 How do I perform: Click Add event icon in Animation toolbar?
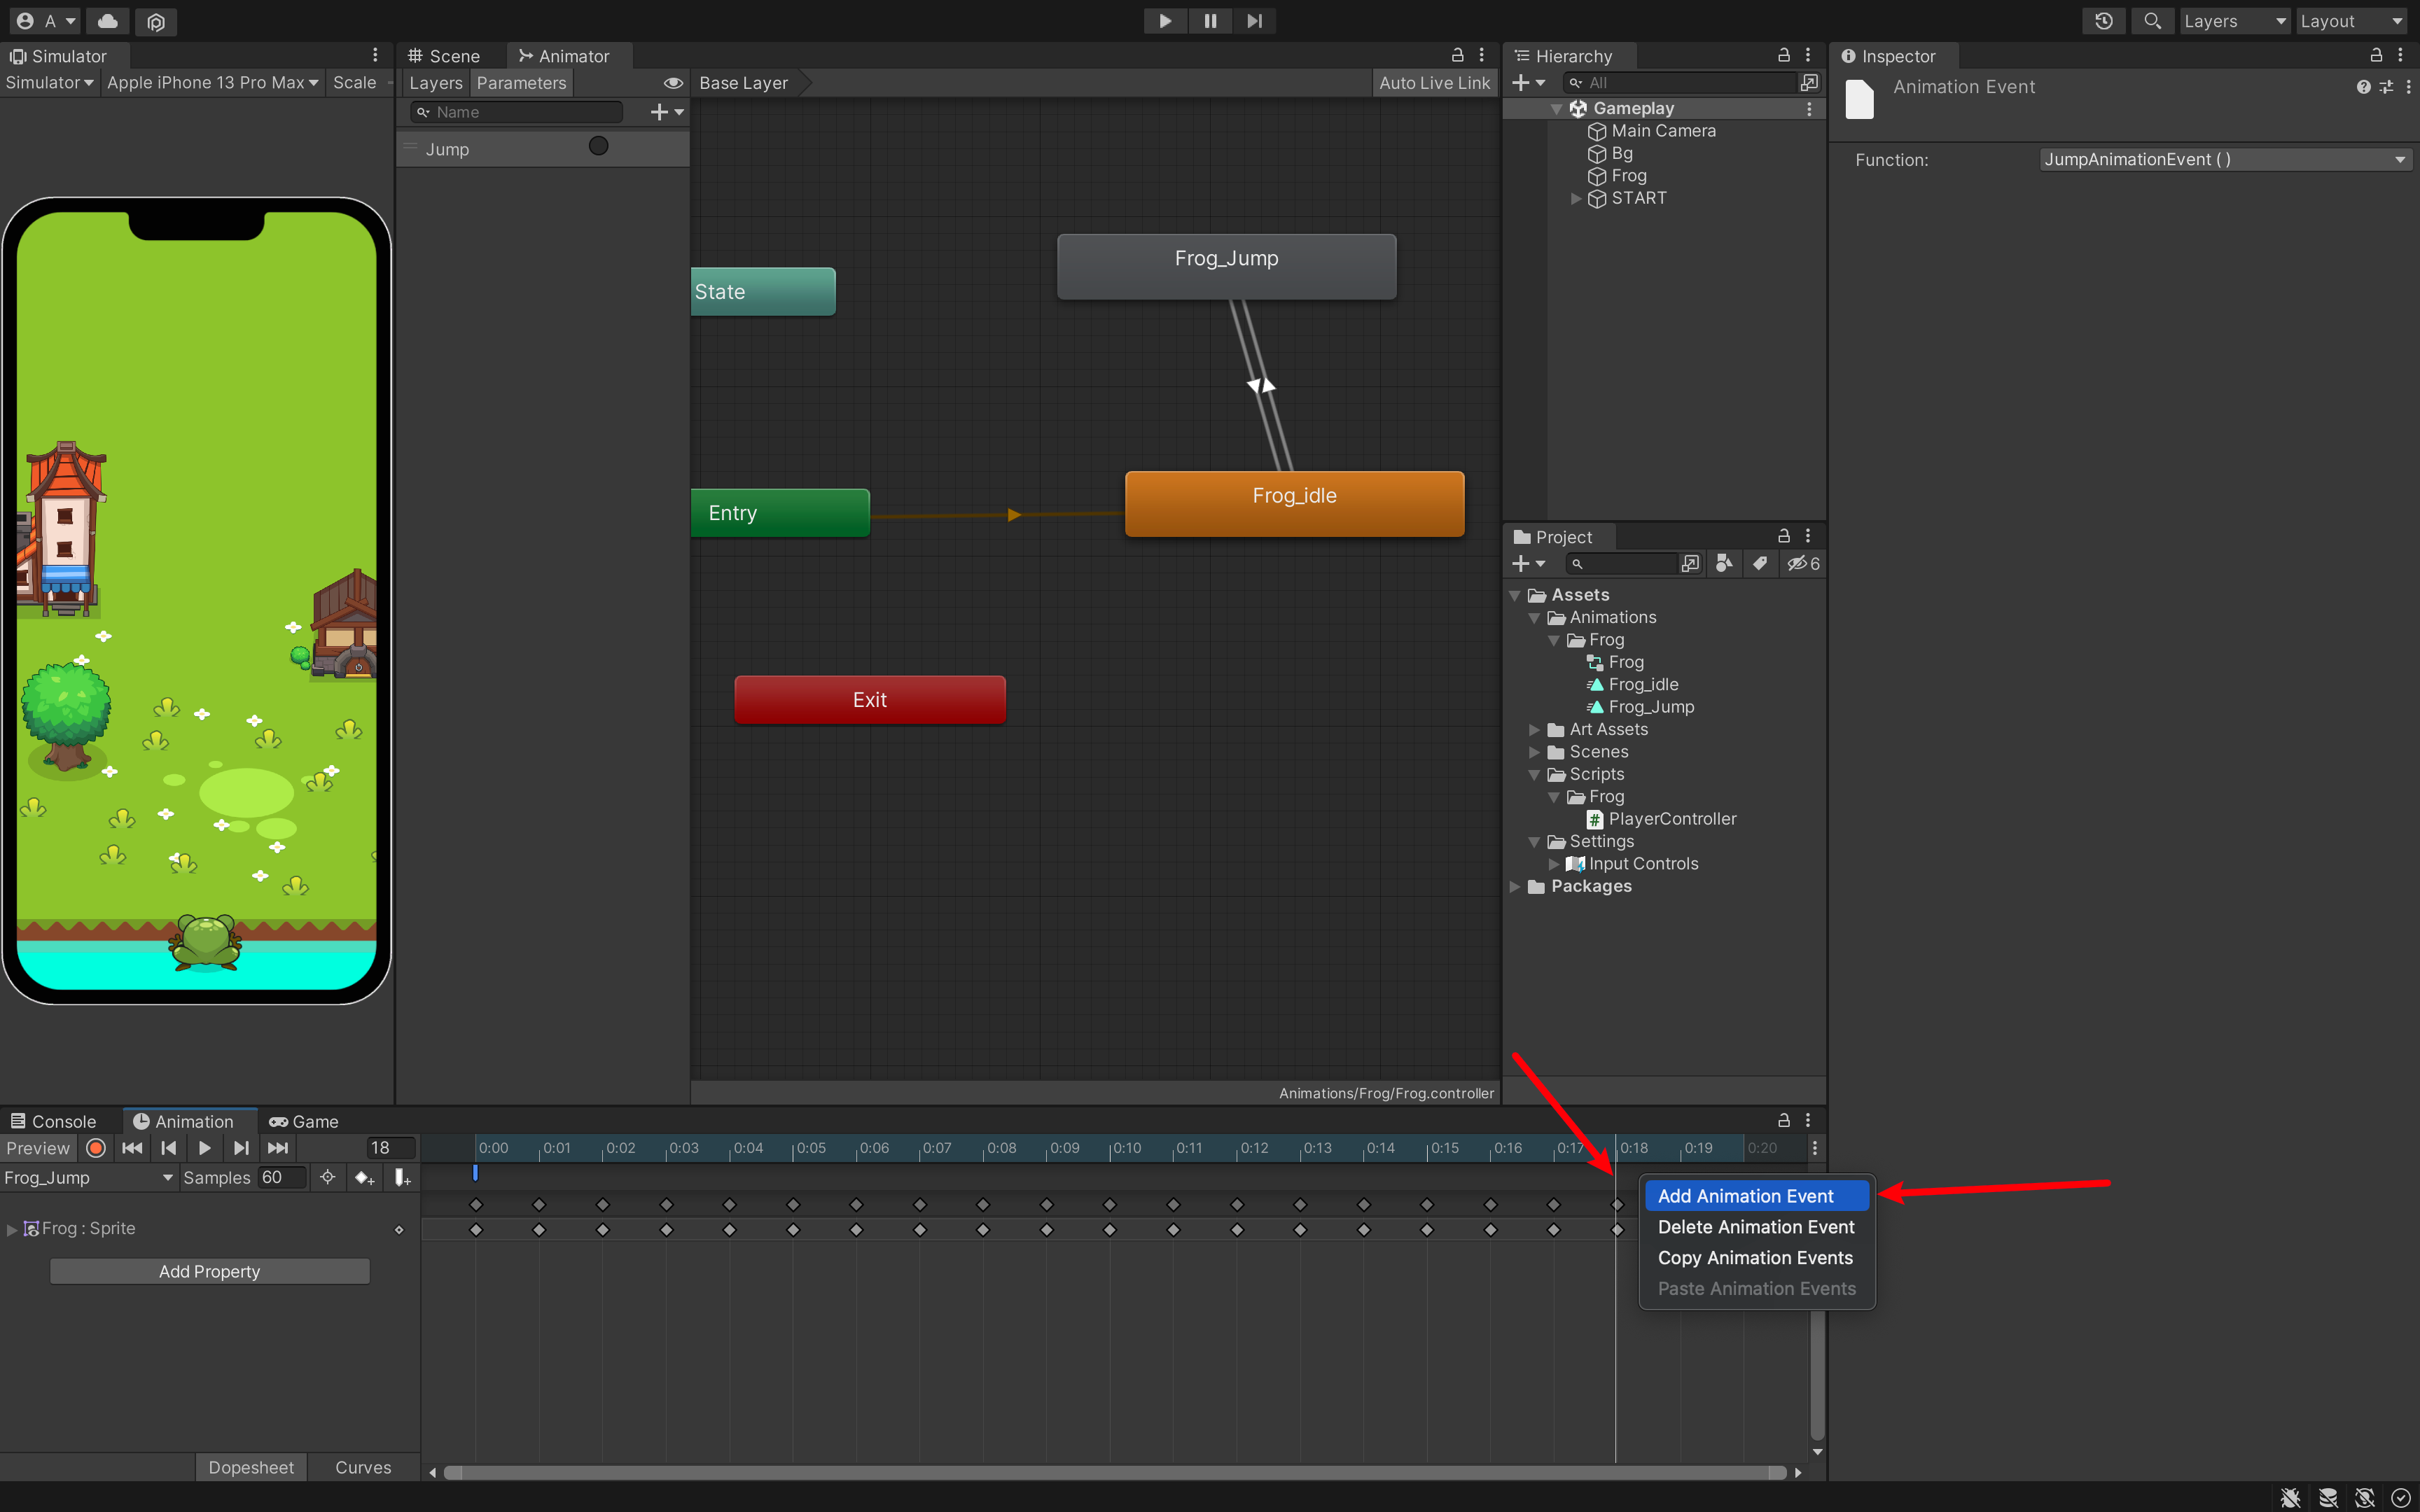tap(402, 1178)
